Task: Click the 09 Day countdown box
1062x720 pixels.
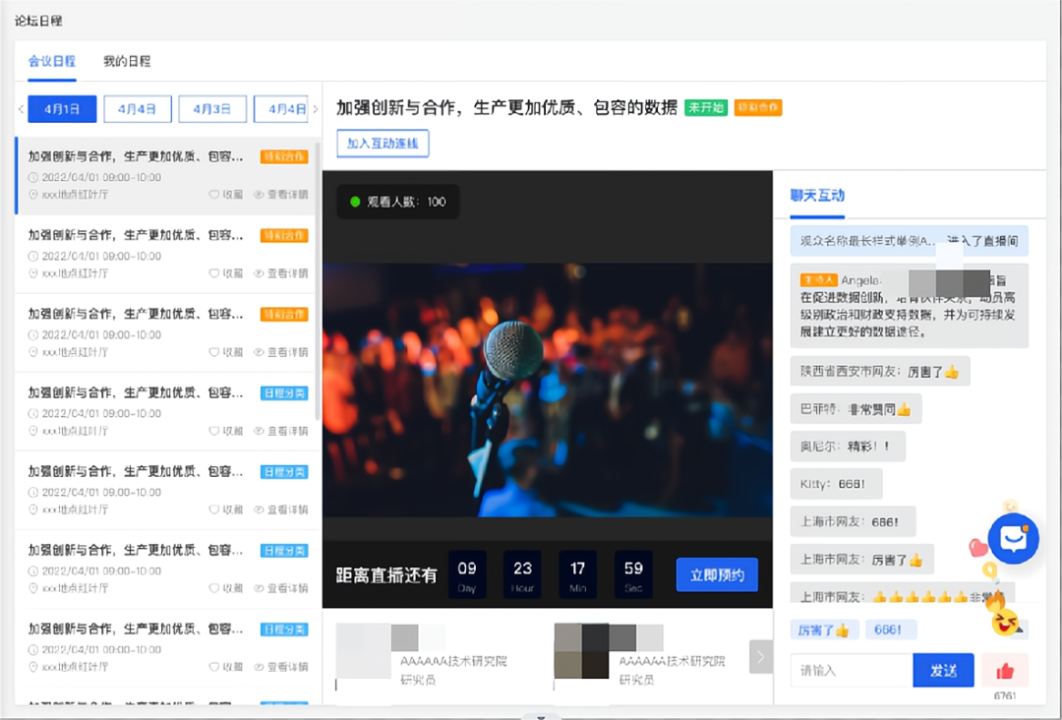Action: click(467, 574)
